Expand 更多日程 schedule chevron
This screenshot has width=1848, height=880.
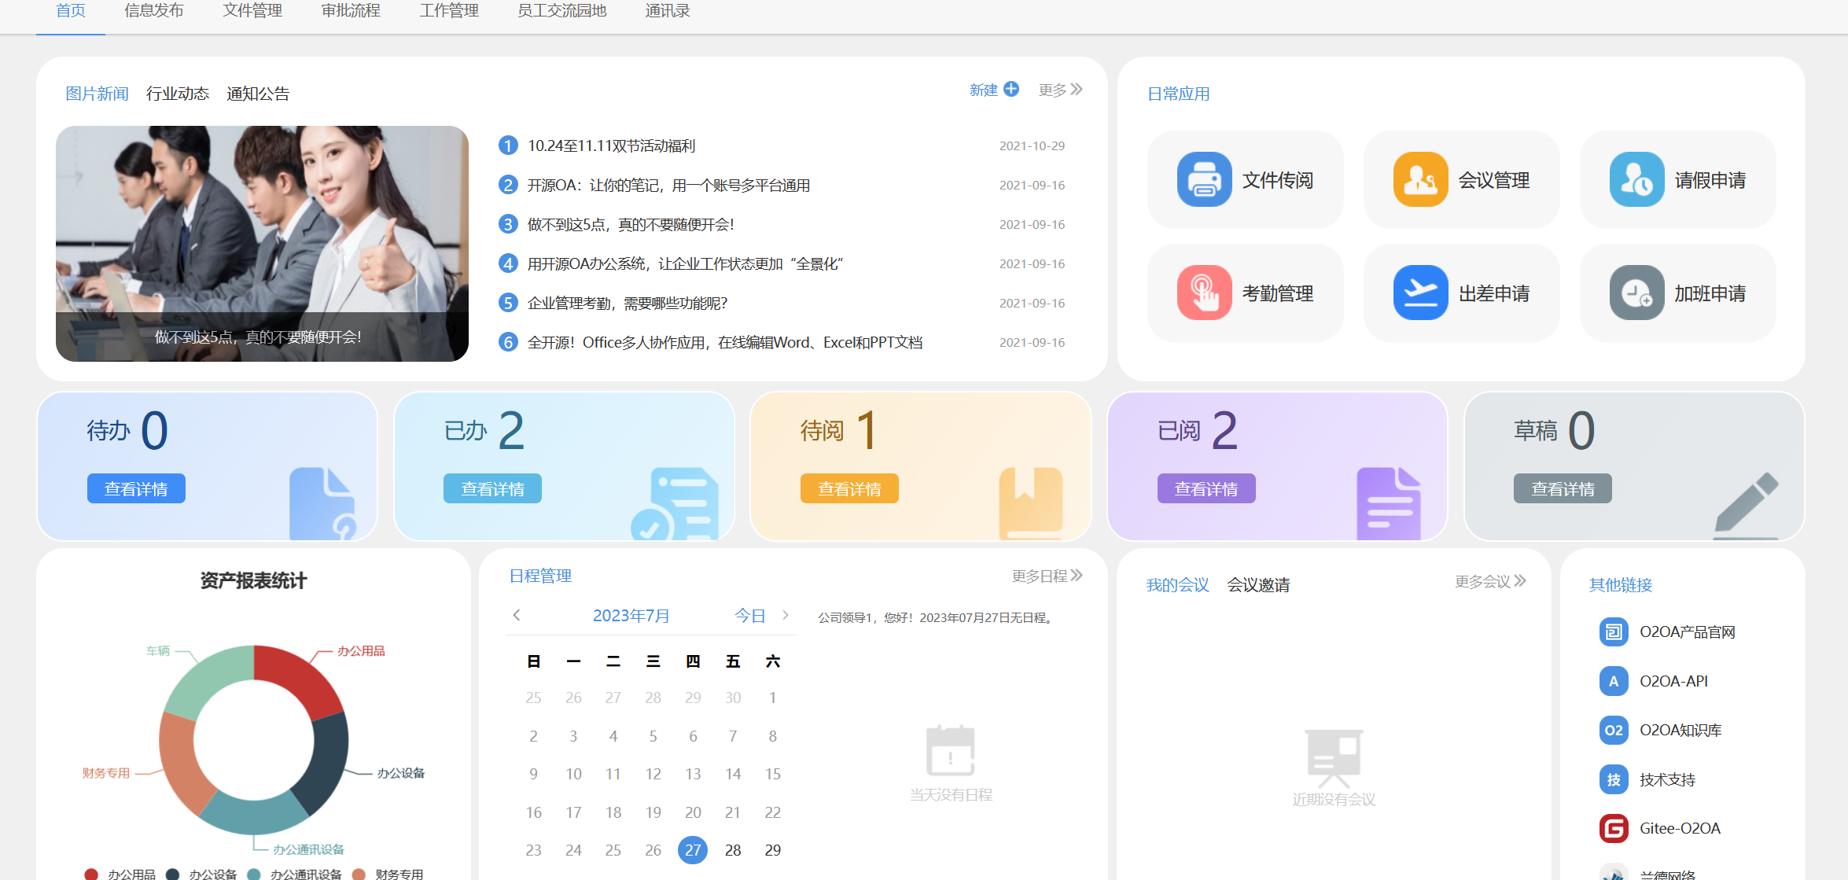click(x=1077, y=576)
